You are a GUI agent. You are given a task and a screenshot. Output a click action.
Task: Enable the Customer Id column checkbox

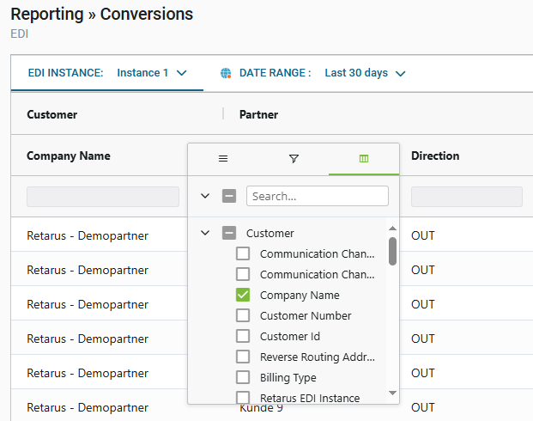(243, 336)
